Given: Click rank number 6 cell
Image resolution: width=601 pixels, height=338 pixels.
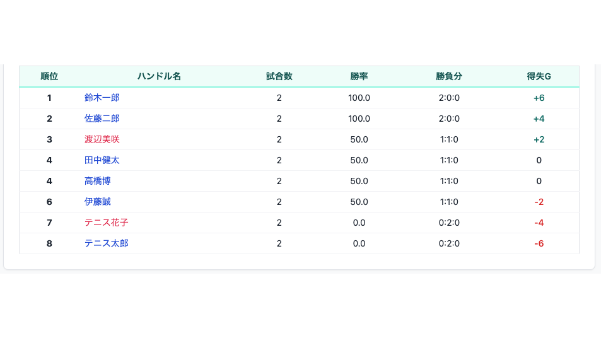Looking at the screenshot, I should click(x=49, y=202).
